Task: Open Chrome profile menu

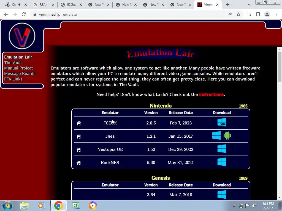Action: click(x=267, y=14)
